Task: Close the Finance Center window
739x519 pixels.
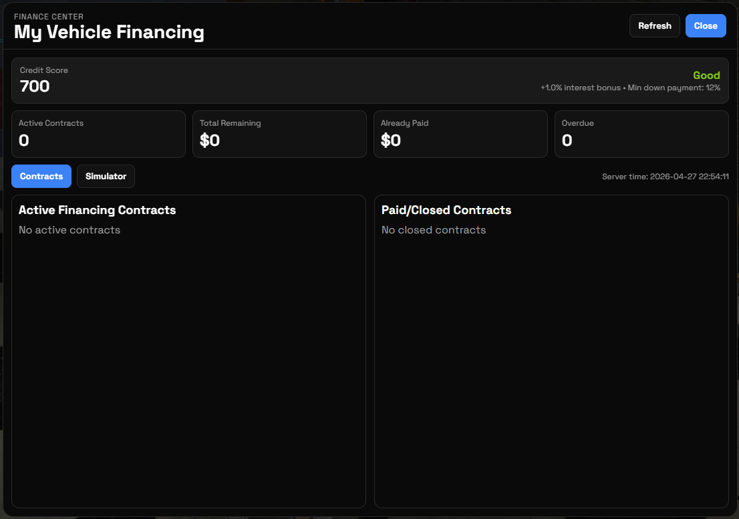Action: (706, 26)
